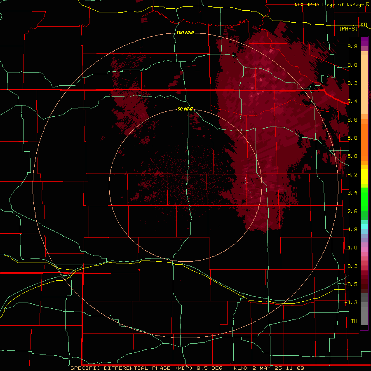Click the -0.5 scale value

point(351,284)
